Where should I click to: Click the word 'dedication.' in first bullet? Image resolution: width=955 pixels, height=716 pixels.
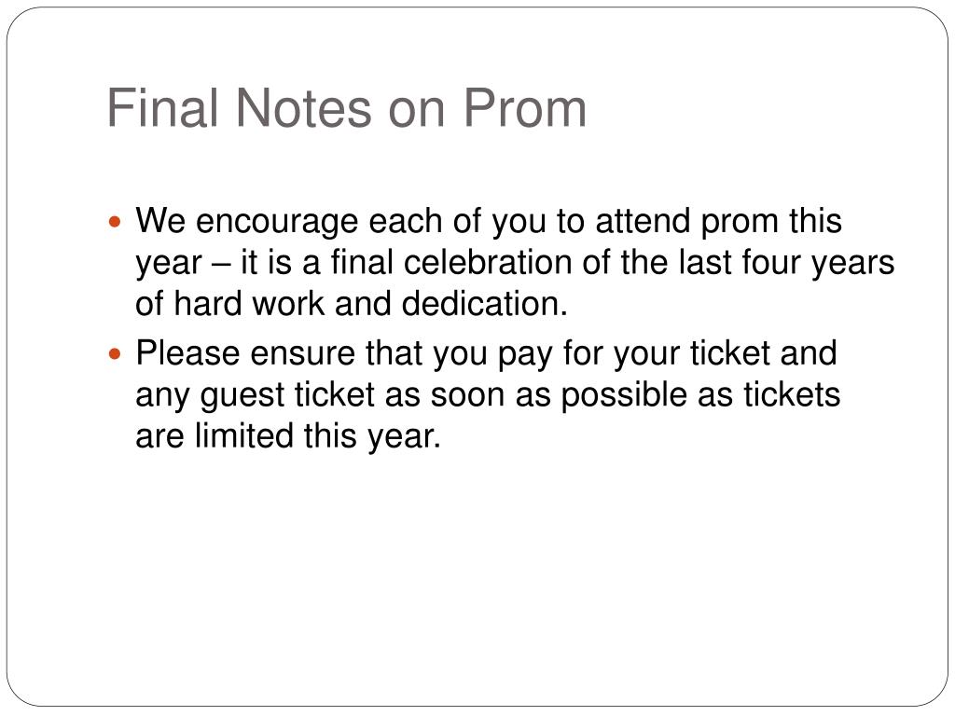[x=485, y=303]
